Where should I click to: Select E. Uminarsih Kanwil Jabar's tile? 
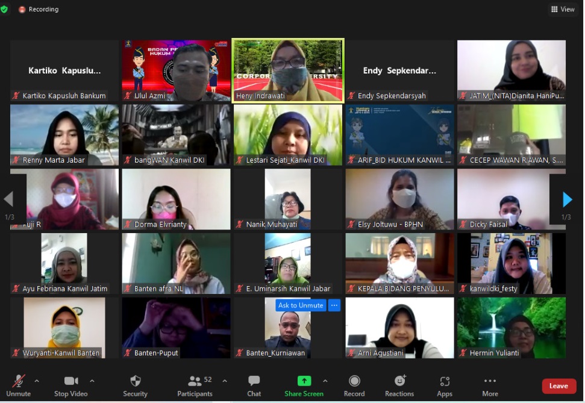point(288,263)
